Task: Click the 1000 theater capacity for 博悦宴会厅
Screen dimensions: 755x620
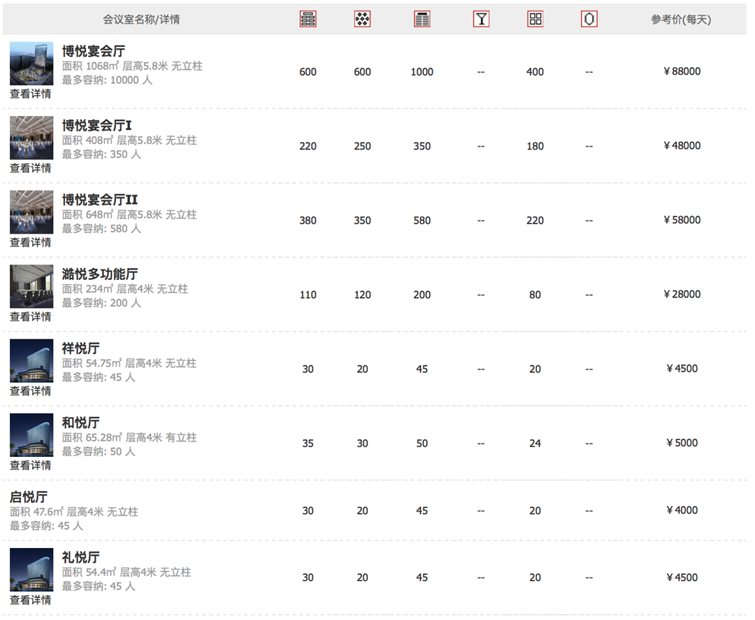Action: click(422, 72)
